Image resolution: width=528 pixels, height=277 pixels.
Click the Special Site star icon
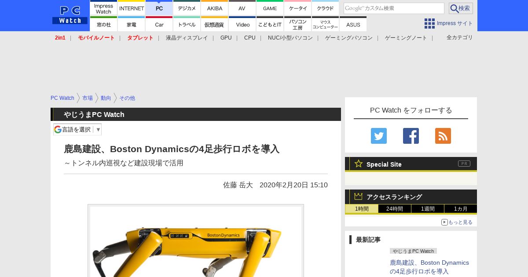pos(359,164)
